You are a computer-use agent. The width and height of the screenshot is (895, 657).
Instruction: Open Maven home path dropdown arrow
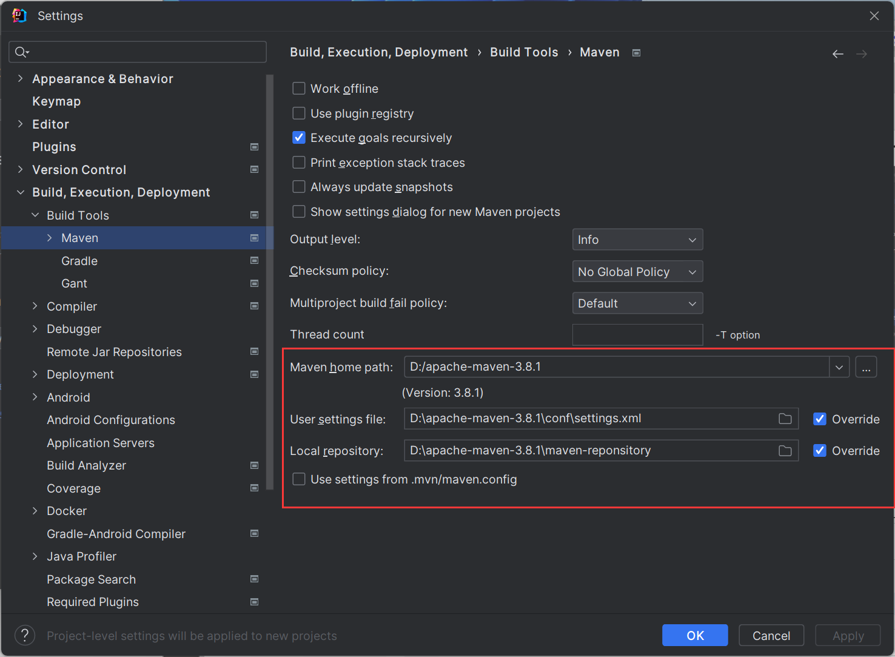[839, 367]
